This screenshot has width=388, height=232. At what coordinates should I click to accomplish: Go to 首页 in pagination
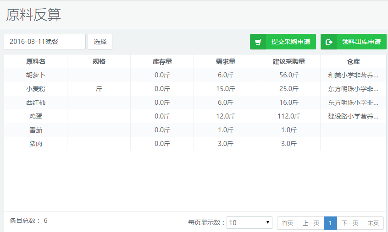tap(288, 223)
